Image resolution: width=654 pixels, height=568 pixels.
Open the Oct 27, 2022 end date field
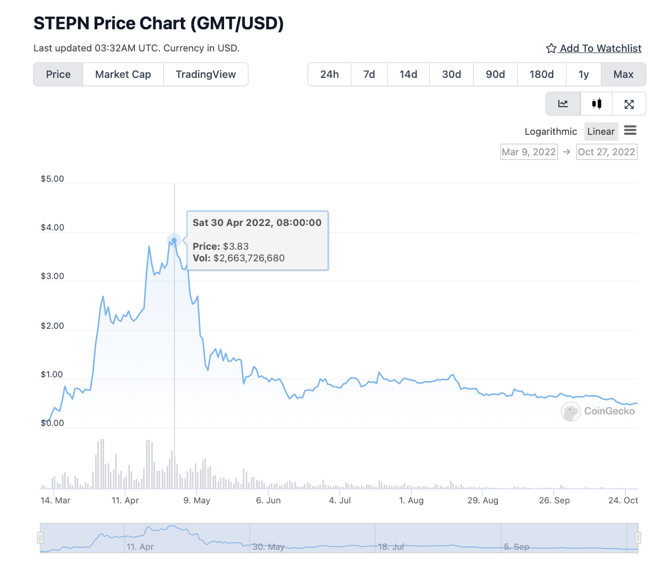coord(606,152)
